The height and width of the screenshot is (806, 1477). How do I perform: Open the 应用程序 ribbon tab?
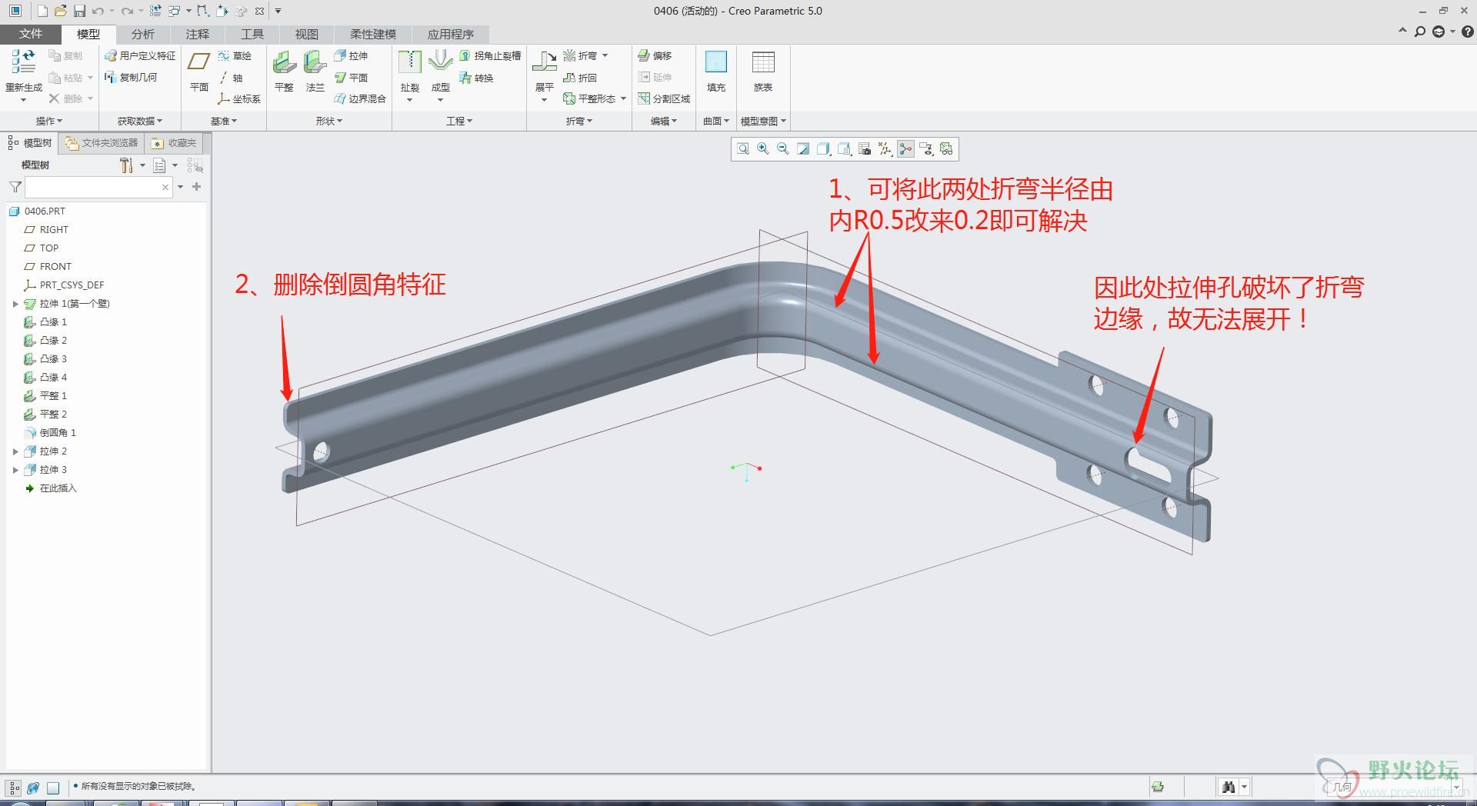pyautogui.click(x=451, y=34)
